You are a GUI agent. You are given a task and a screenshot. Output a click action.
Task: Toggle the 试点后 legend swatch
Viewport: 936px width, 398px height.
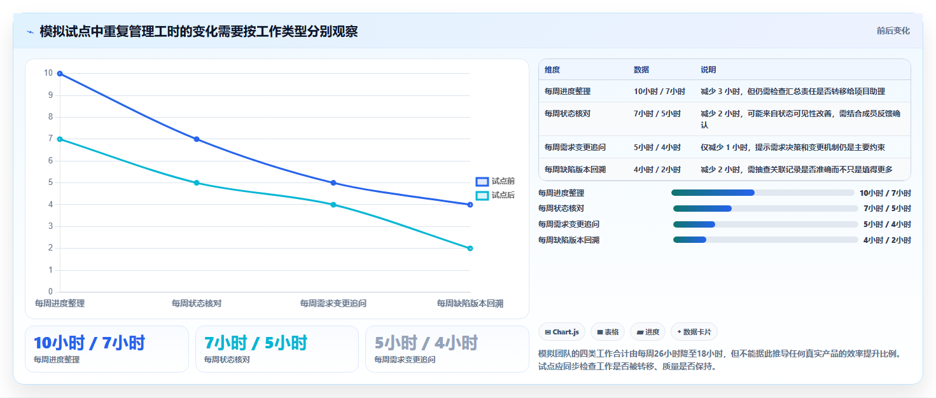[x=482, y=195]
